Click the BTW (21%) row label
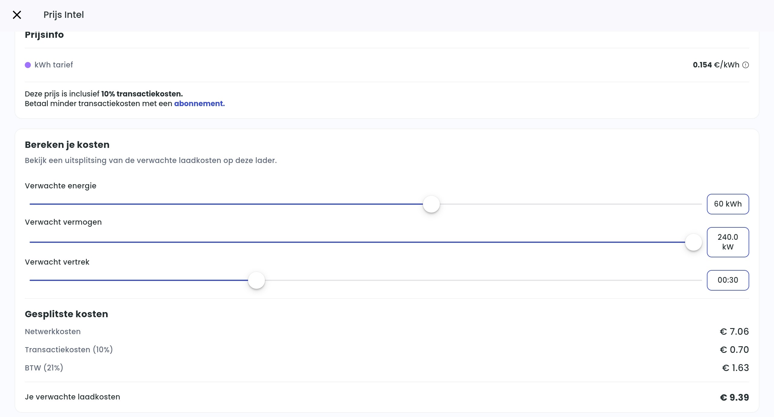The height and width of the screenshot is (417, 774). (44, 368)
